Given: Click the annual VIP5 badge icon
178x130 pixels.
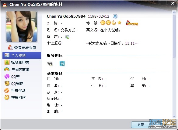Looking at the screenshot, I should pos(132,23).
